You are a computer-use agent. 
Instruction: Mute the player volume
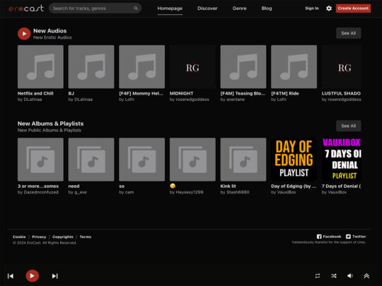click(350, 276)
